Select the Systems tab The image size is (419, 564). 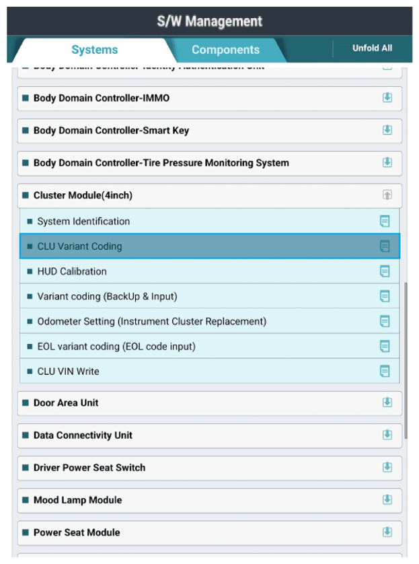click(x=95, y=50)
